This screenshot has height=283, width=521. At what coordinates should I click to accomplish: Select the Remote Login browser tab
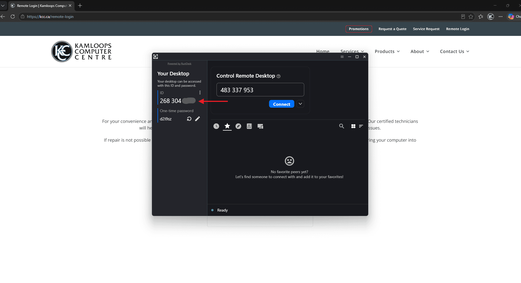(41, 6)
